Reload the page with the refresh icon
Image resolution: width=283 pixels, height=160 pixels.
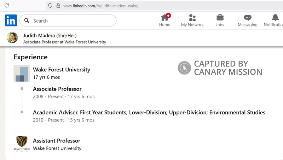7,5
